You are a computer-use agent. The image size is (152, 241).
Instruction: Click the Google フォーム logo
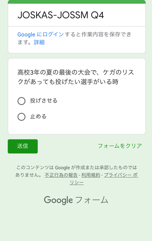pos(76,200)
